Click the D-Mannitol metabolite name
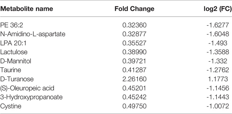 tap(16, 61)
